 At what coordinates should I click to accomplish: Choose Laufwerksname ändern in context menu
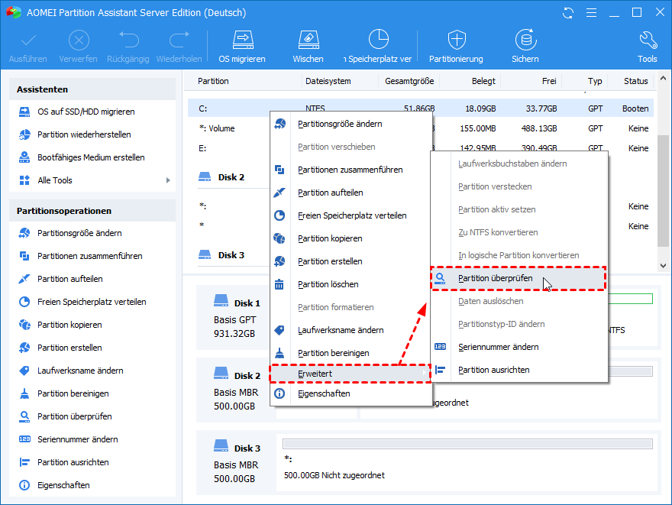pos(351,331)
